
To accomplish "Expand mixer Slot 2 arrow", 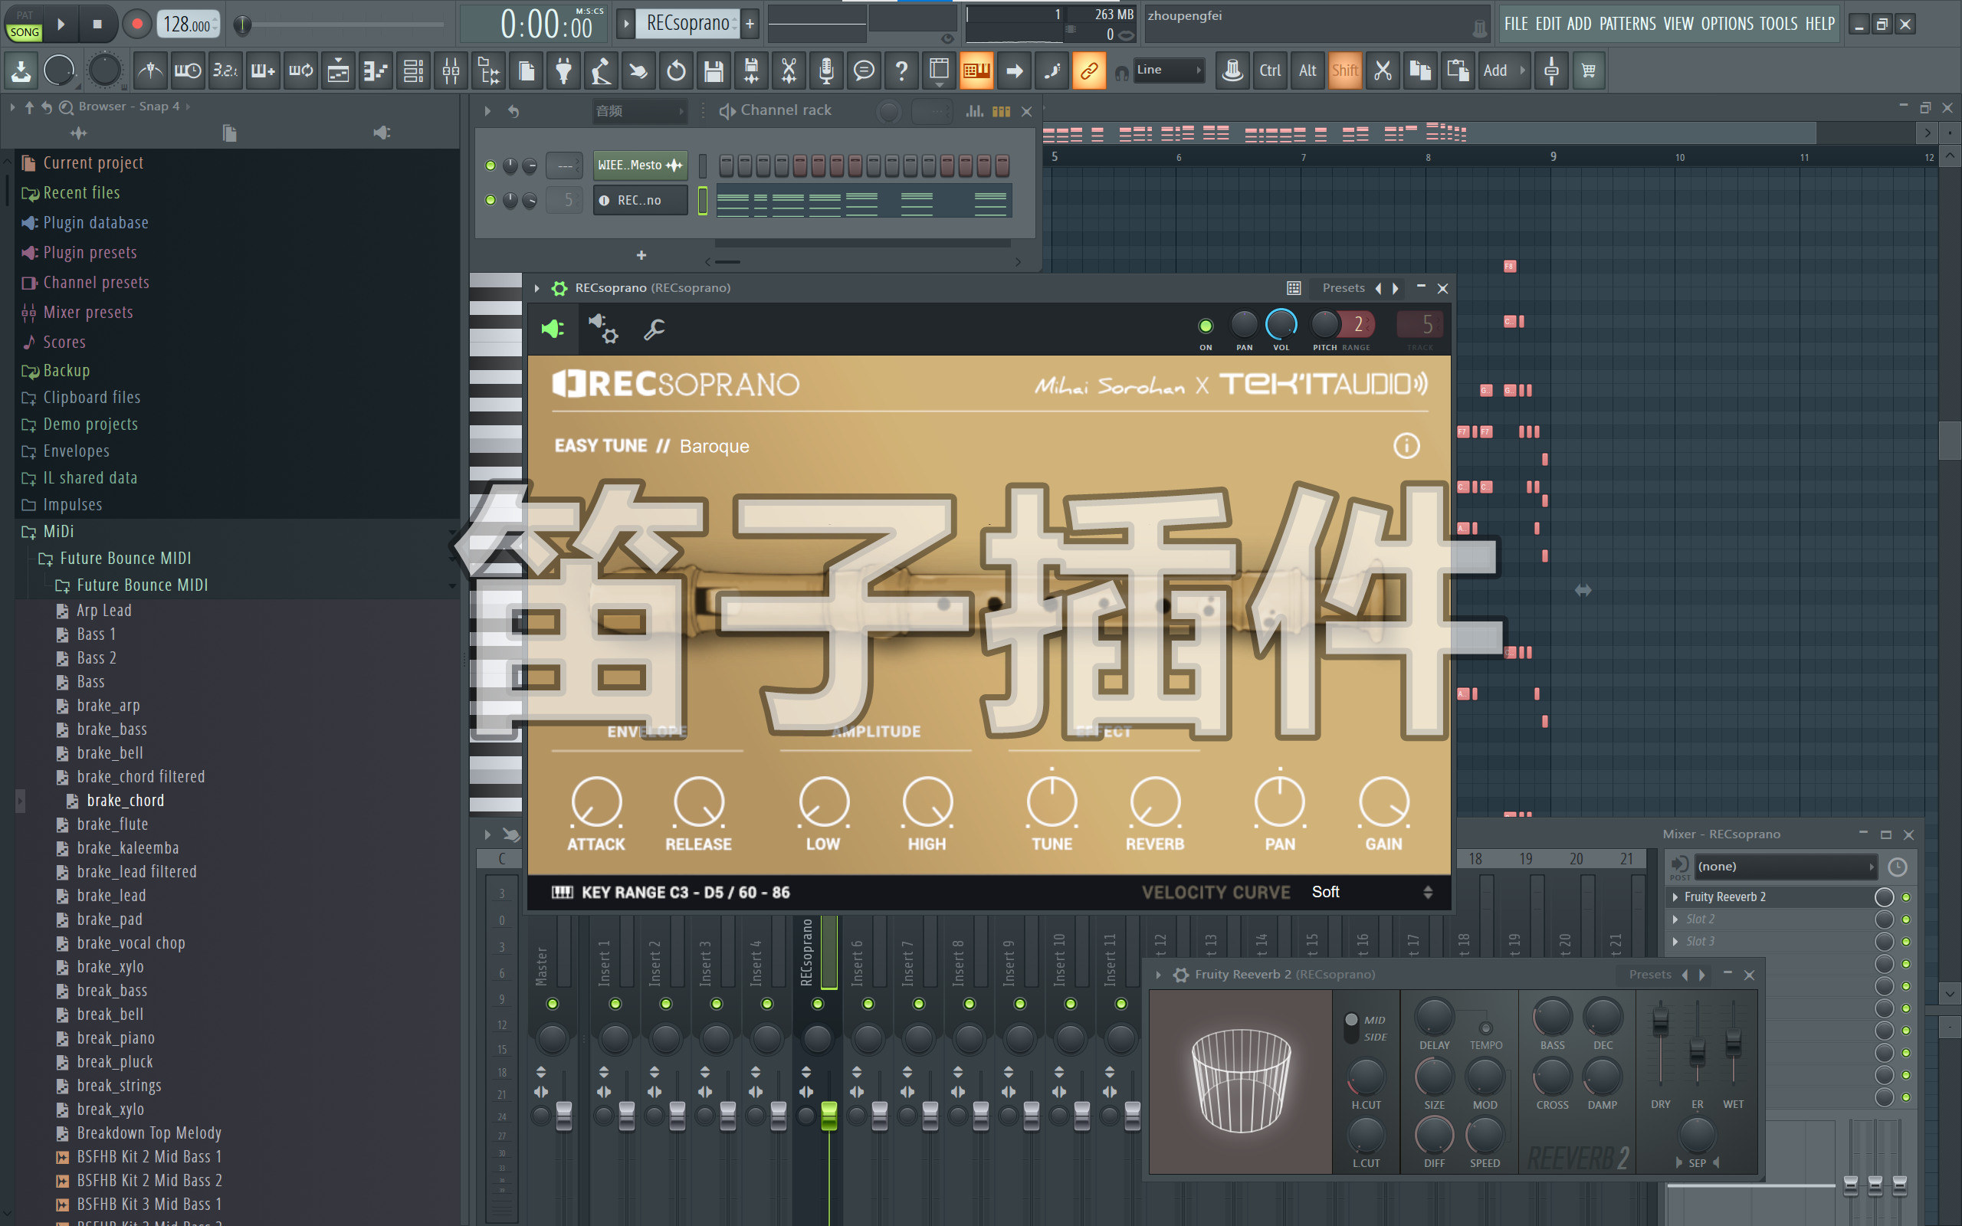I will [1675, 919].
